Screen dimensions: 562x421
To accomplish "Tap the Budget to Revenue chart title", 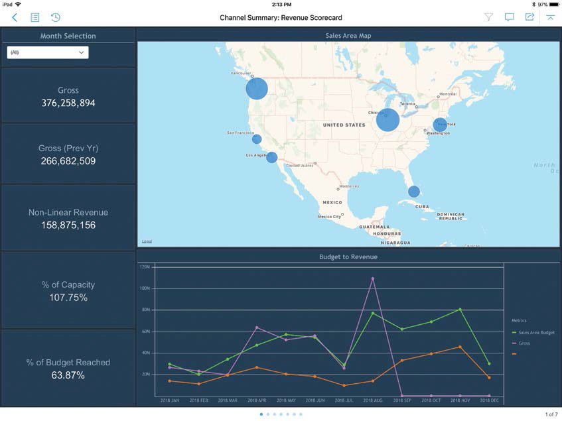I will pos(348,257).
